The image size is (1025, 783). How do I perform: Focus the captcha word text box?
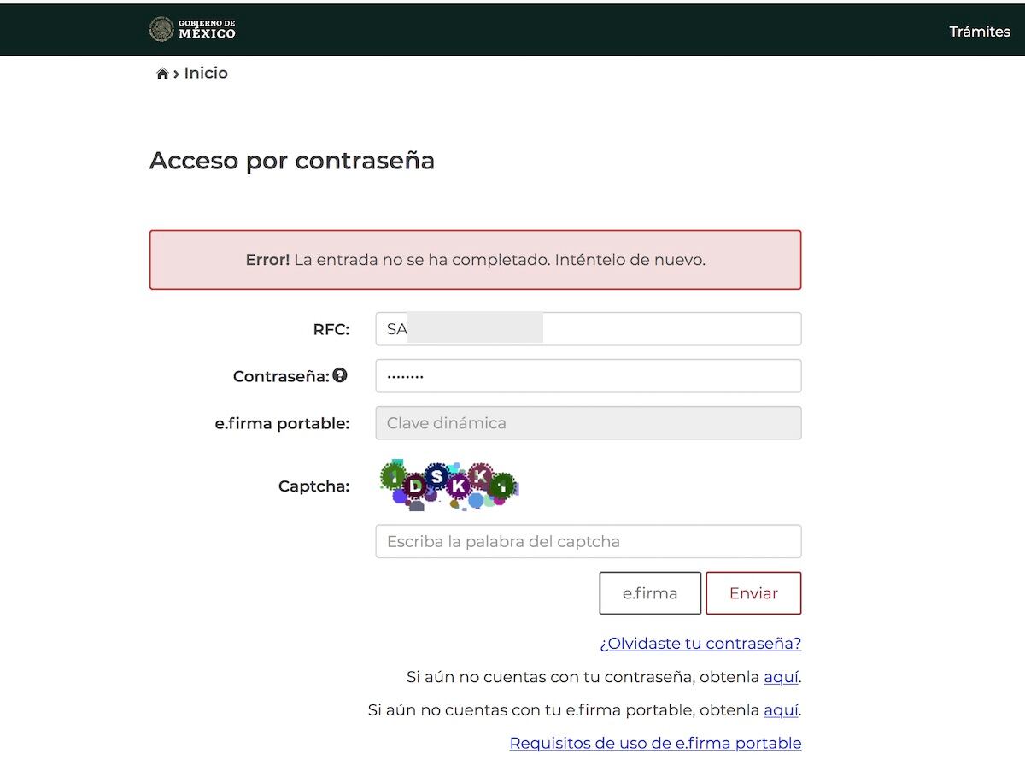(x=588, y=541)
